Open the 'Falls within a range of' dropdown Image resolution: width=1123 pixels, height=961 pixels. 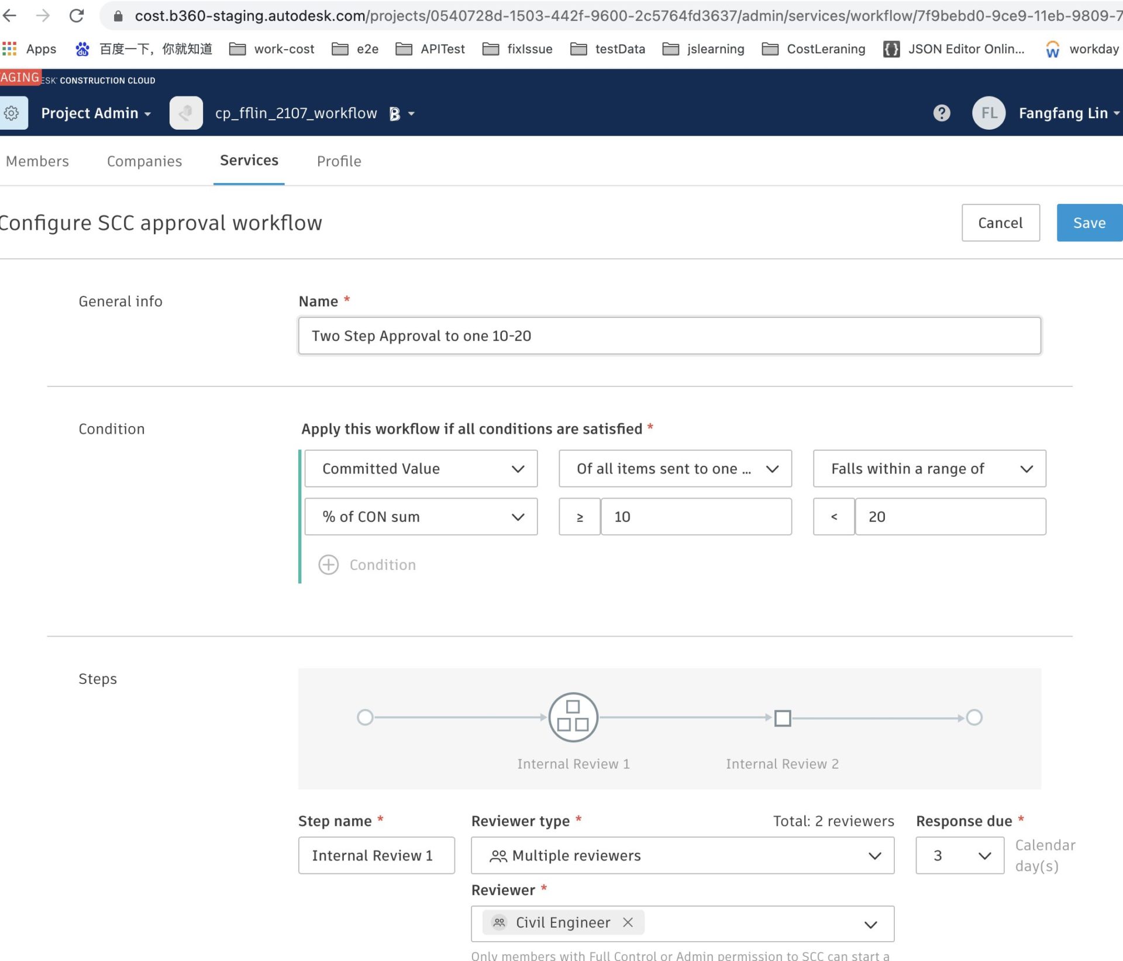pos(929,469)
